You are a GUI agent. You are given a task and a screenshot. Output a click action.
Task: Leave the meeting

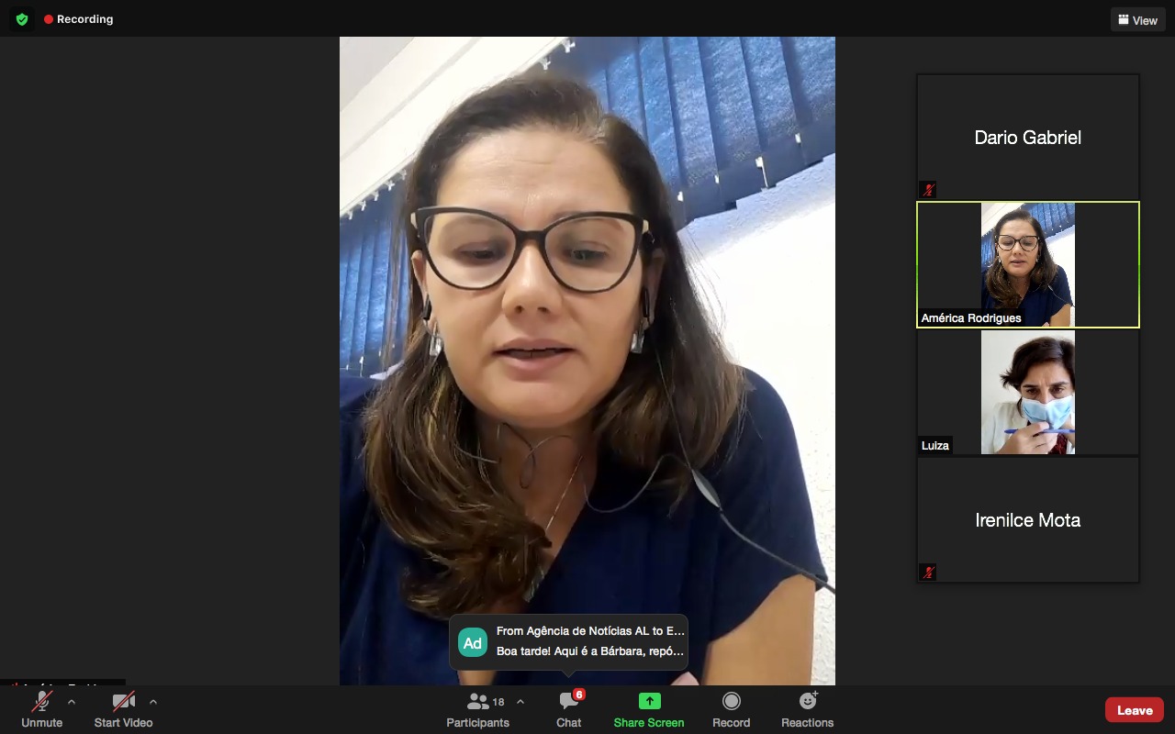[1134, 710]
